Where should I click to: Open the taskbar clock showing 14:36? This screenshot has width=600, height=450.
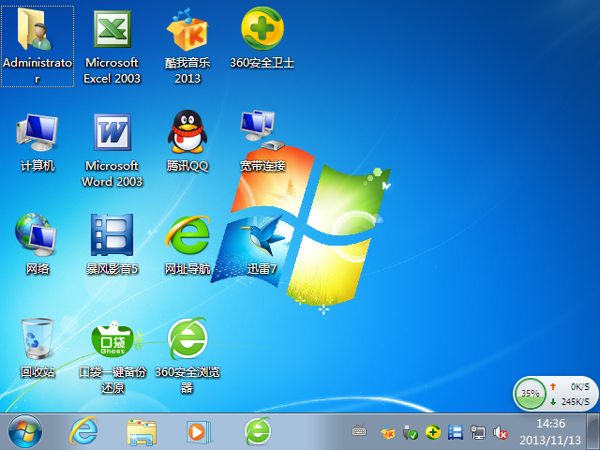(557, 431)
